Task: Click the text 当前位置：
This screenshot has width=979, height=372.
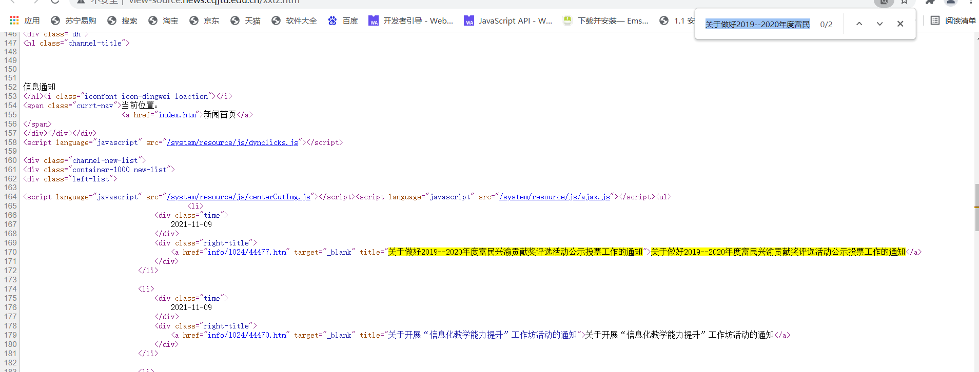Action: (140, 106)
